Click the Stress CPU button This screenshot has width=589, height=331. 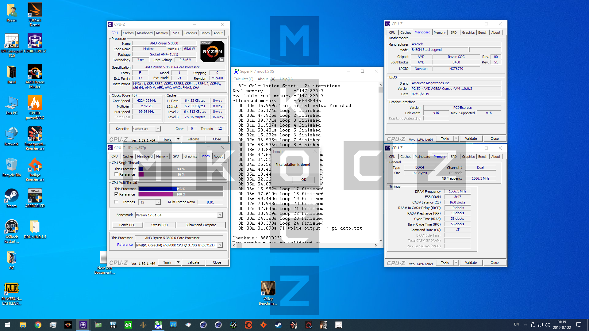pyautogui.click(x=159, y=225)
